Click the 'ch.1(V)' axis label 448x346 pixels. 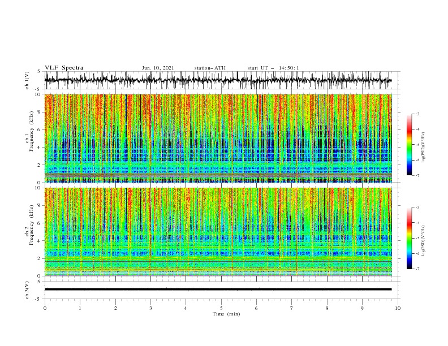coord(27,80)
